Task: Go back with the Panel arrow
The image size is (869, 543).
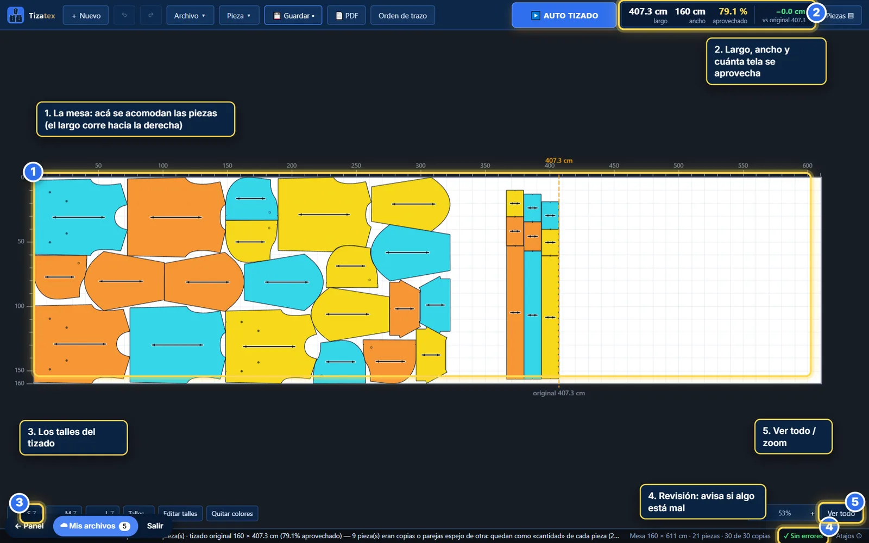Action: (29, 526)
